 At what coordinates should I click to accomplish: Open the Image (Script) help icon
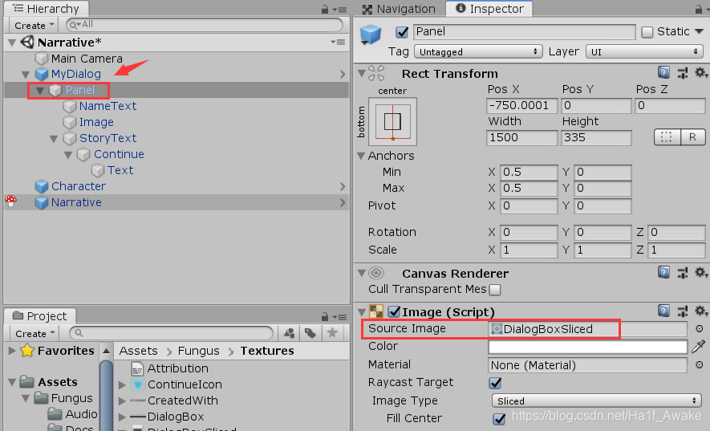[663, 311]
